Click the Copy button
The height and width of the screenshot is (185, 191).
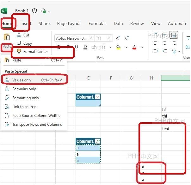point(24,43)
